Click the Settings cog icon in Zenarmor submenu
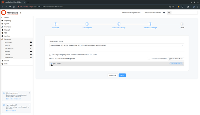 pos(31,55)
